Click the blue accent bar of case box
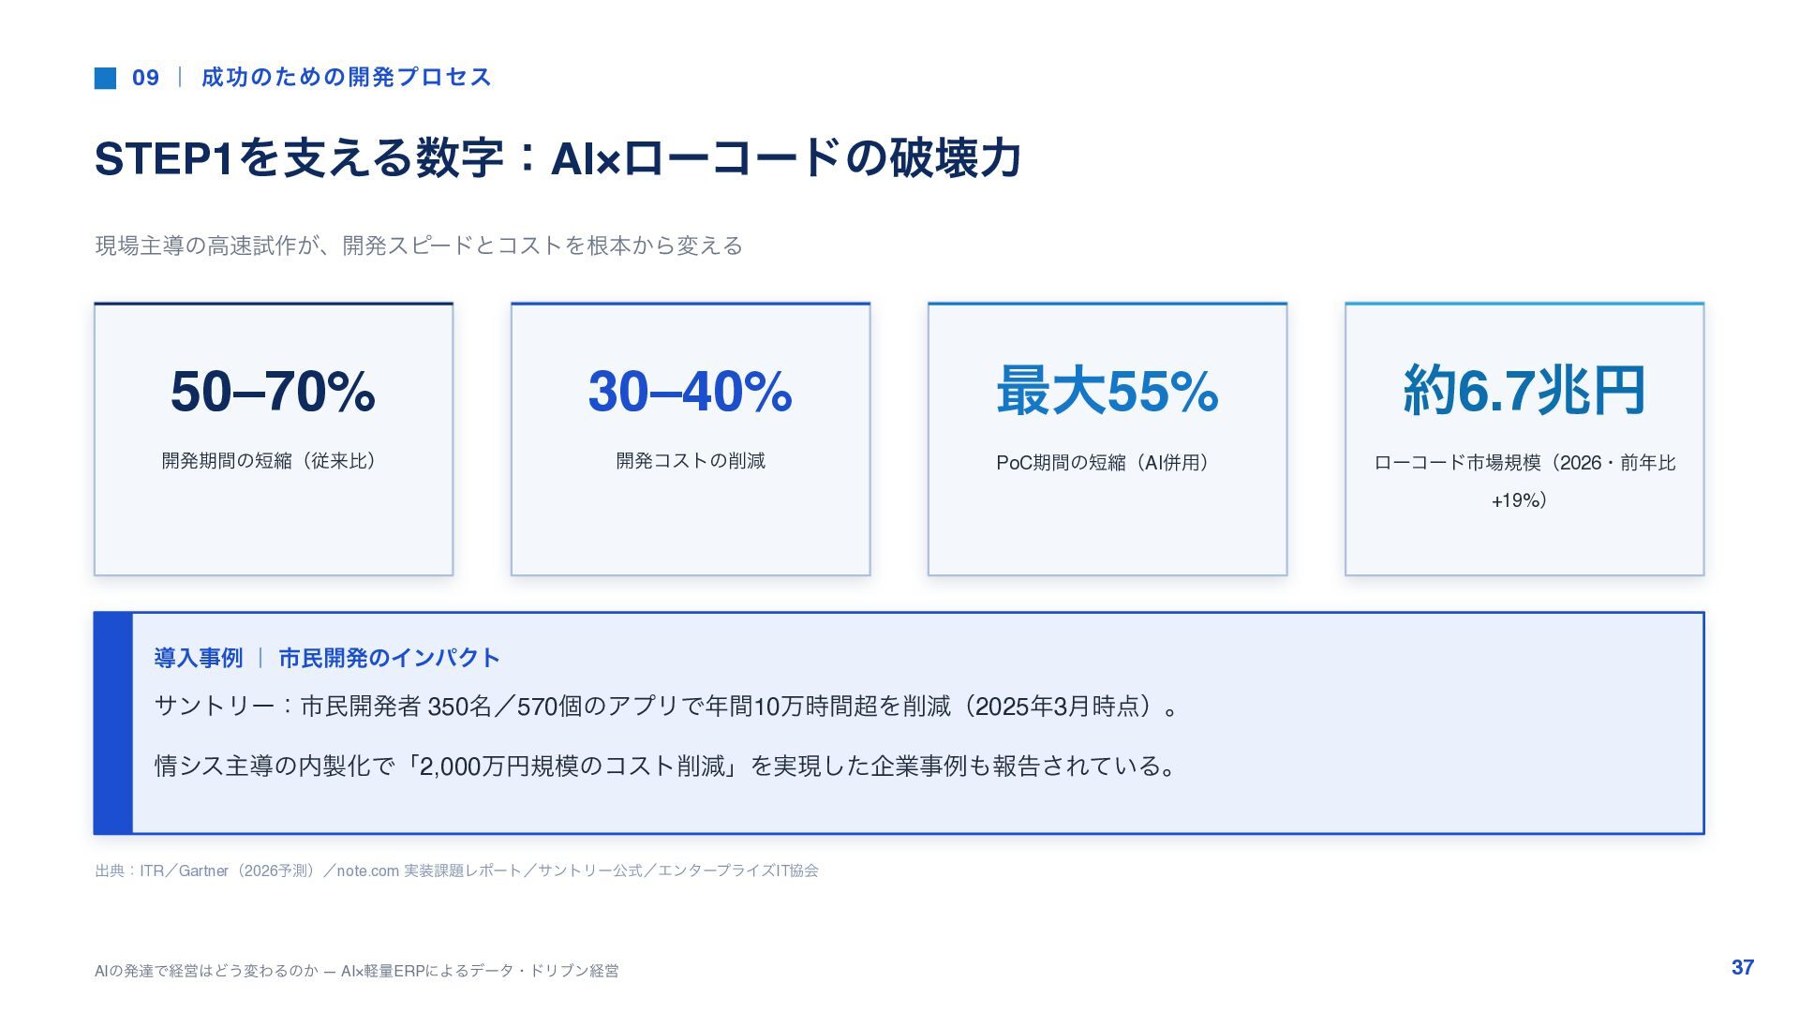The height and width of the screenshot is (1012, 1799). 113,723
